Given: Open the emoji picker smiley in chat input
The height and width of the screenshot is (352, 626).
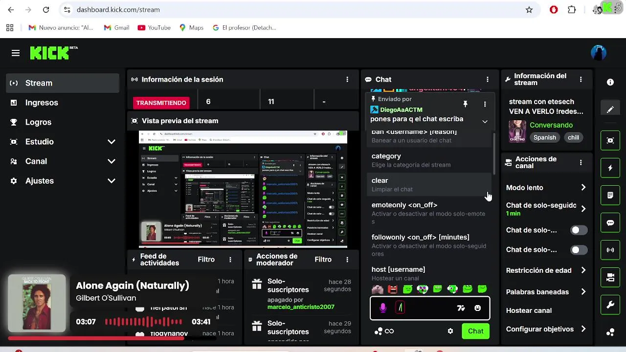Looking at the screenshot, I should (x=478, y=308).
